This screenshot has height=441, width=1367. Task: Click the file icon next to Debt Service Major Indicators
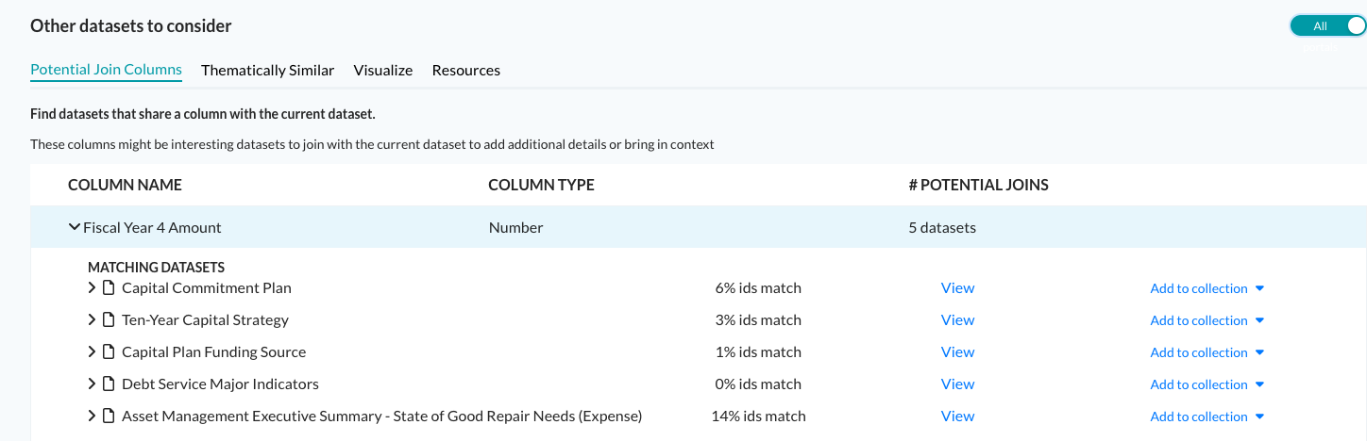[x=109, y=384]
